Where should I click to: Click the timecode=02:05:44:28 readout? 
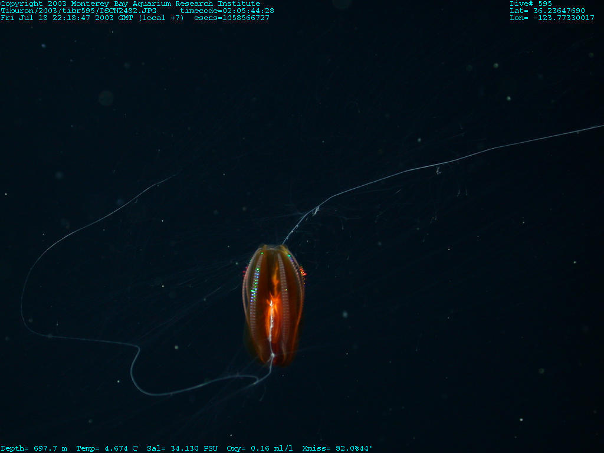227,11
